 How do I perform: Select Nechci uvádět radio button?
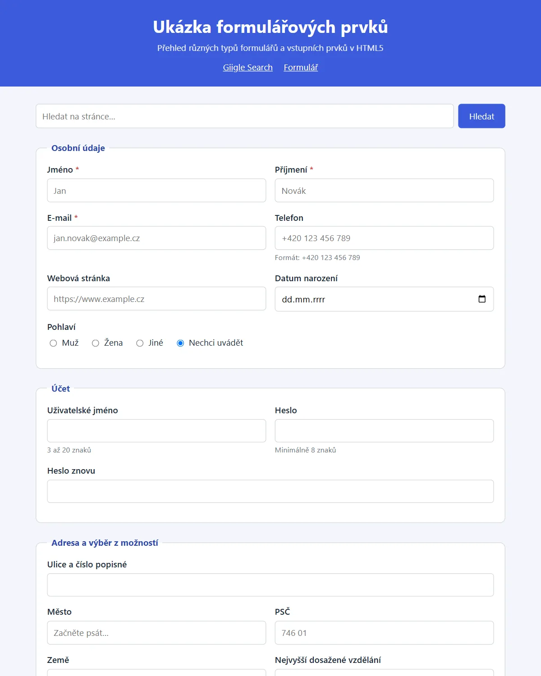click(x=180, y=343)
